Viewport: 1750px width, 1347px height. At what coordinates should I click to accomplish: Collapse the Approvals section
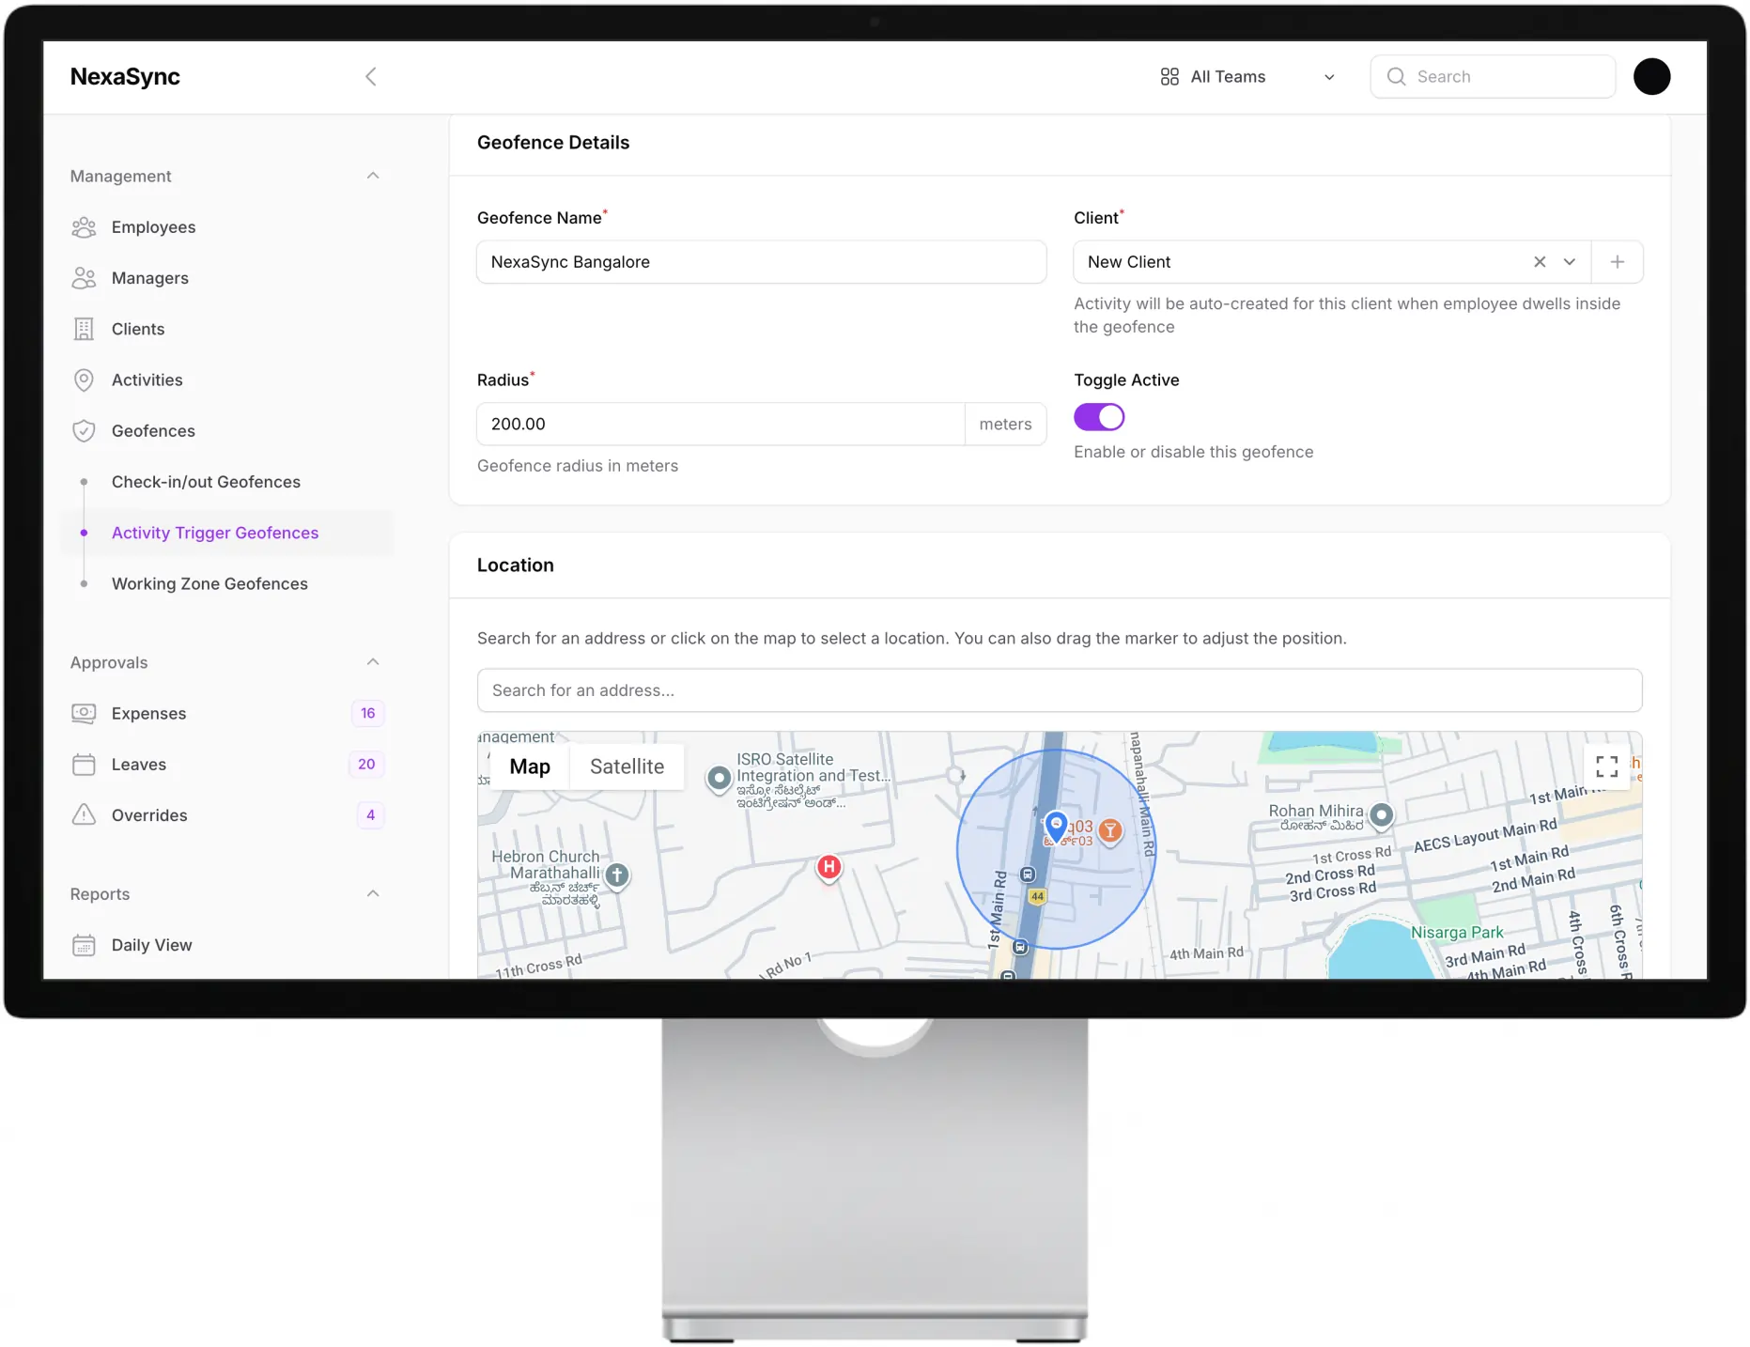click(x=373, y=662)
